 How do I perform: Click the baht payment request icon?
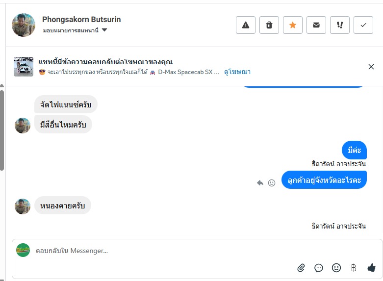tap(354, 268)
